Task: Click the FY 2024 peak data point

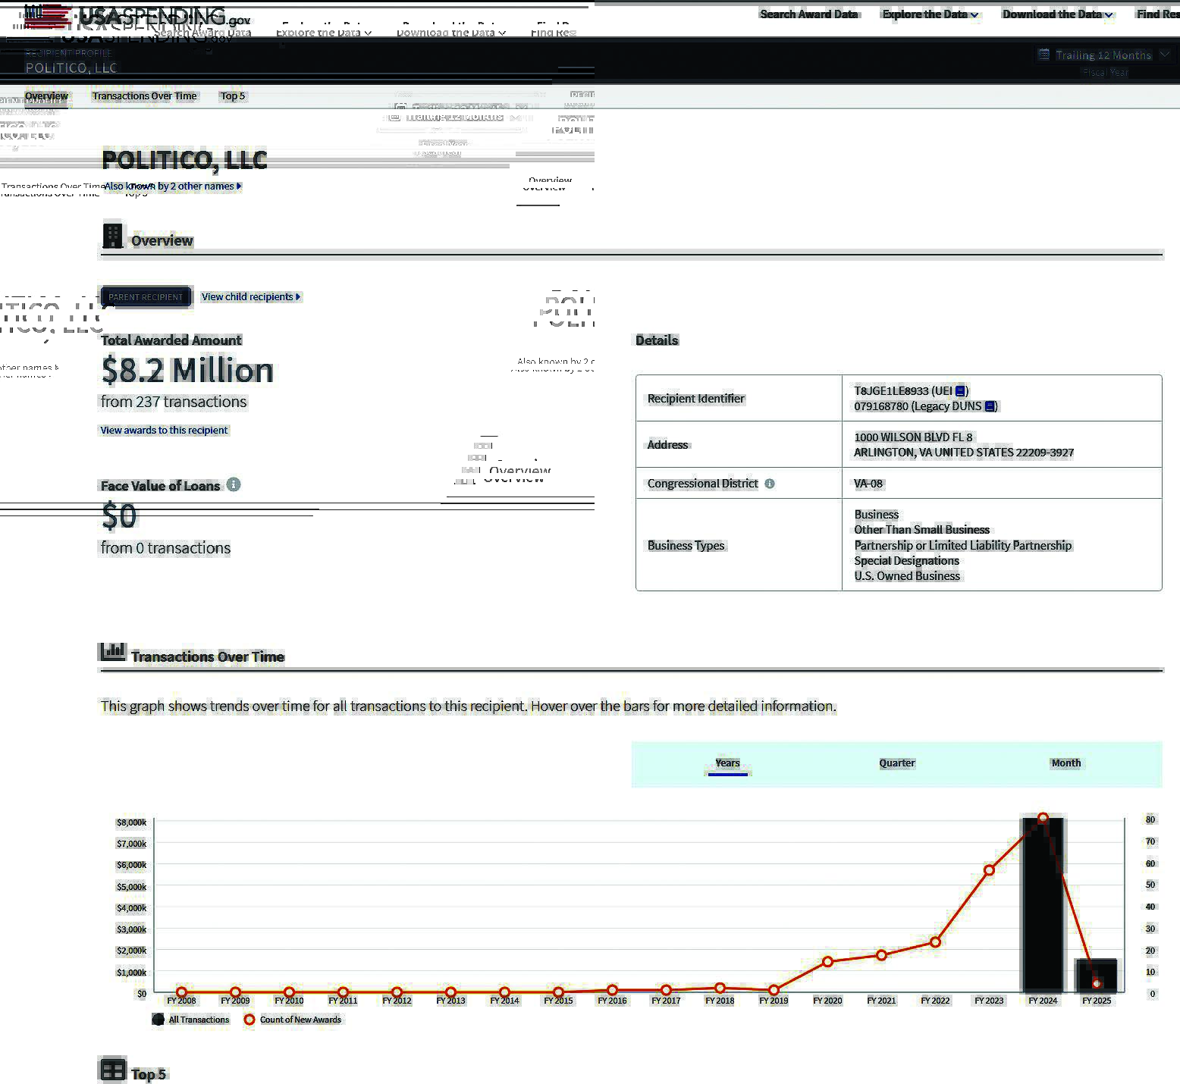Action: click(1043, 818)
